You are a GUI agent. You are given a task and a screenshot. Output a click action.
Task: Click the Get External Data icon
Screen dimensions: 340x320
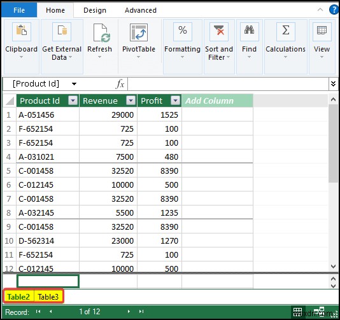click(62, 32)
